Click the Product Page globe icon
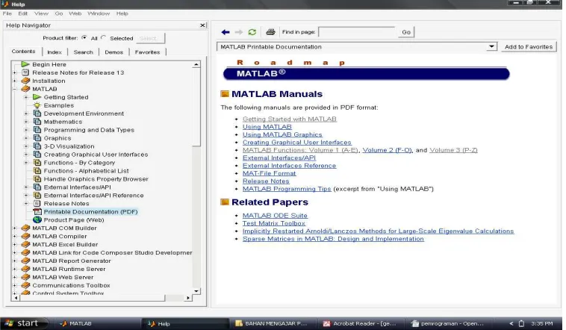This screenshot has height=330, width=566. pyautogui.click(x=37, y=220)
